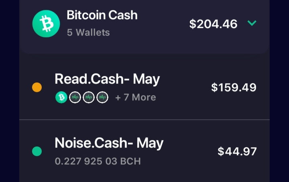Viewport: 289px width, 182px height.
Task: Click the 5 Wallets subtitle
Action: (88, 32)
